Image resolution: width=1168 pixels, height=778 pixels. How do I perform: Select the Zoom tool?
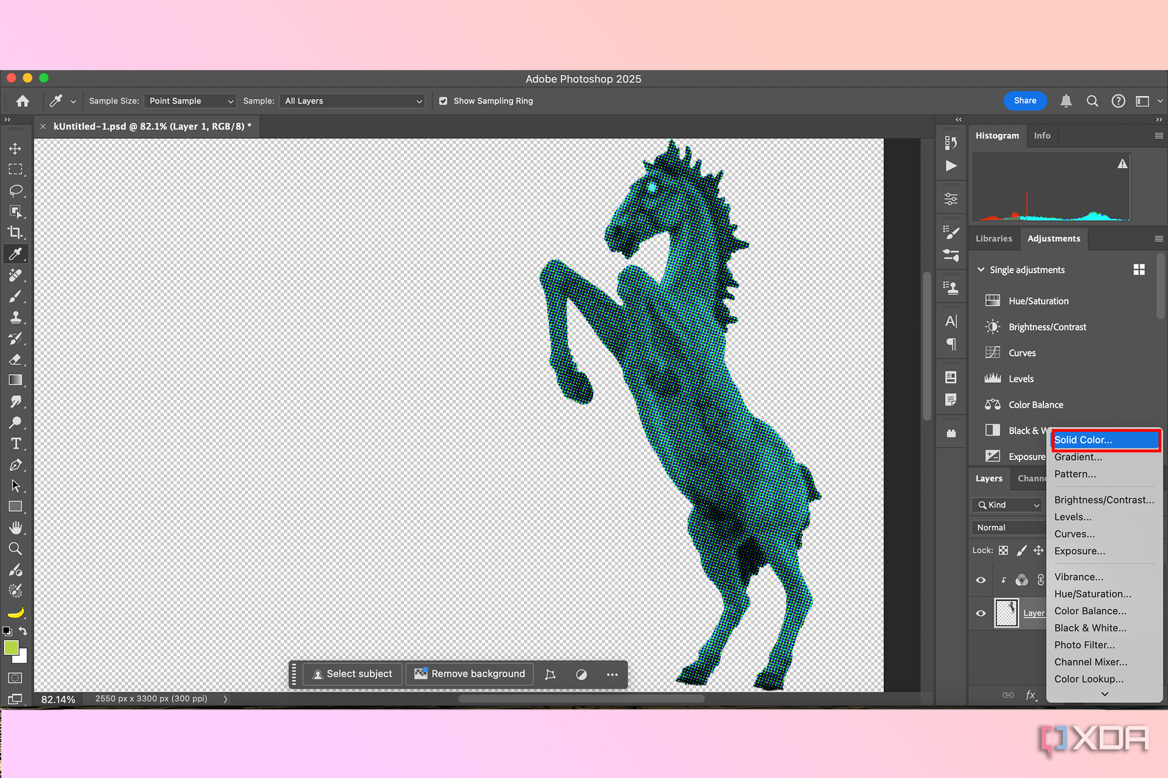coord(16,549)
